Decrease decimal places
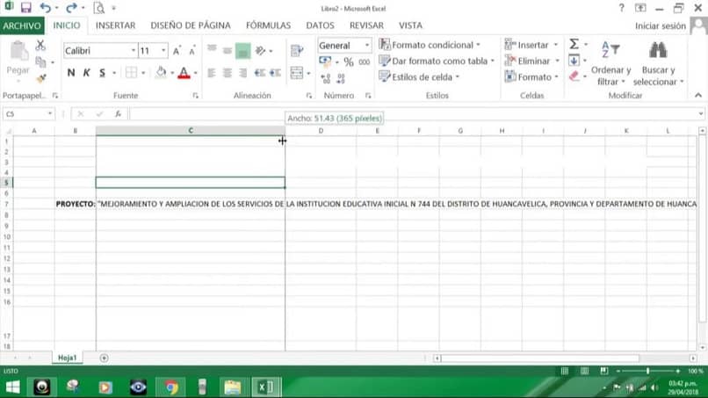708x398 pixels. coord(341,78)
